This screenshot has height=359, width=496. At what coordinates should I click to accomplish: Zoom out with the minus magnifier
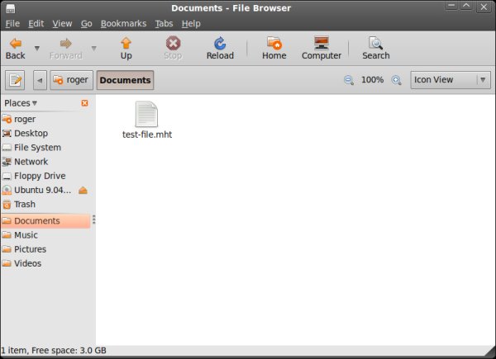click(349, 80)
